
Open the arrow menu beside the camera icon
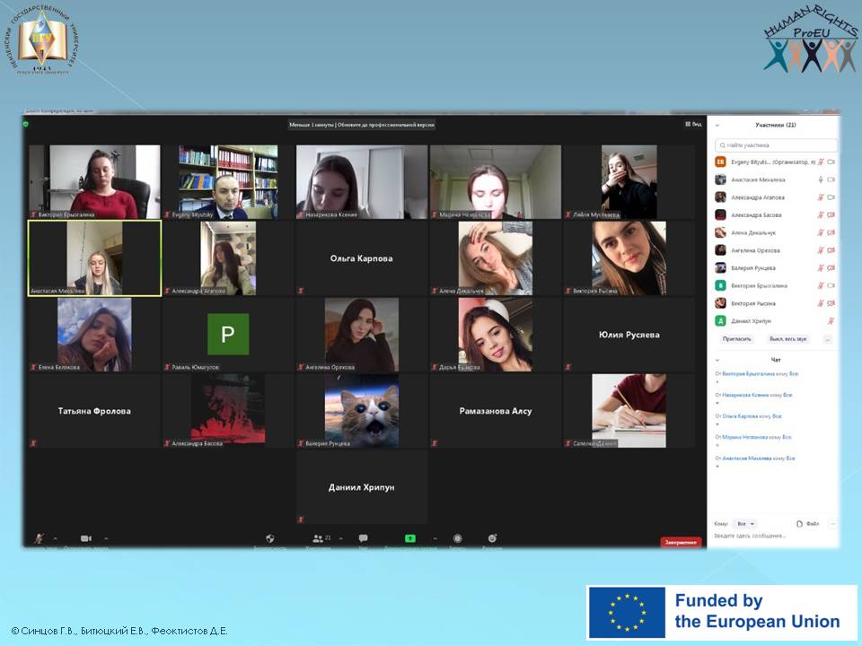(x=106, y=538)
